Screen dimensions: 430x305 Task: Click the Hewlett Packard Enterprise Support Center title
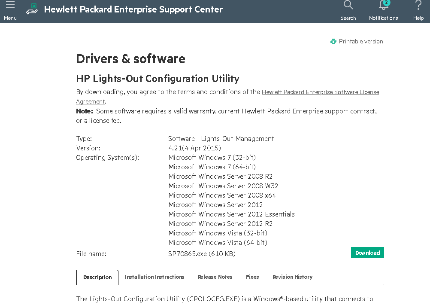[x=133, y=9]
